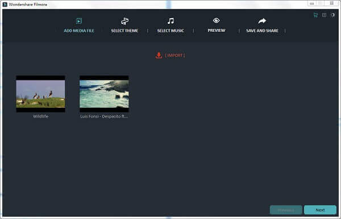Image resolution: width=341 pixels, height=219 pixels.
Task: Close the Wondershare Filmora window
Action: pos(331,3)
